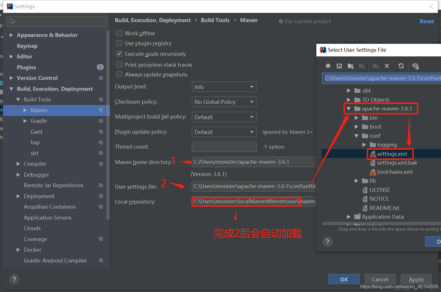
Task: Click Build Tools in the breadcrumb
Action: 215,20
